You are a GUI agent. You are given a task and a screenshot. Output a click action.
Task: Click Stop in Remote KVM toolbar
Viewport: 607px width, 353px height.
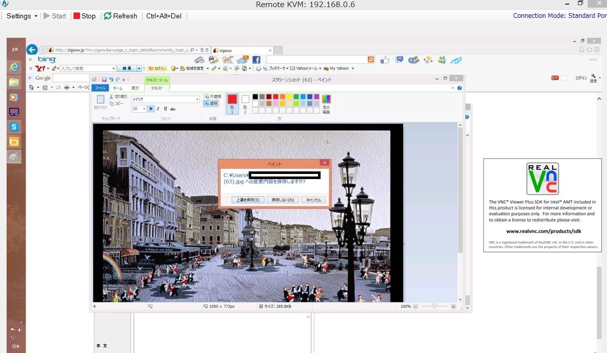[85, 16]
